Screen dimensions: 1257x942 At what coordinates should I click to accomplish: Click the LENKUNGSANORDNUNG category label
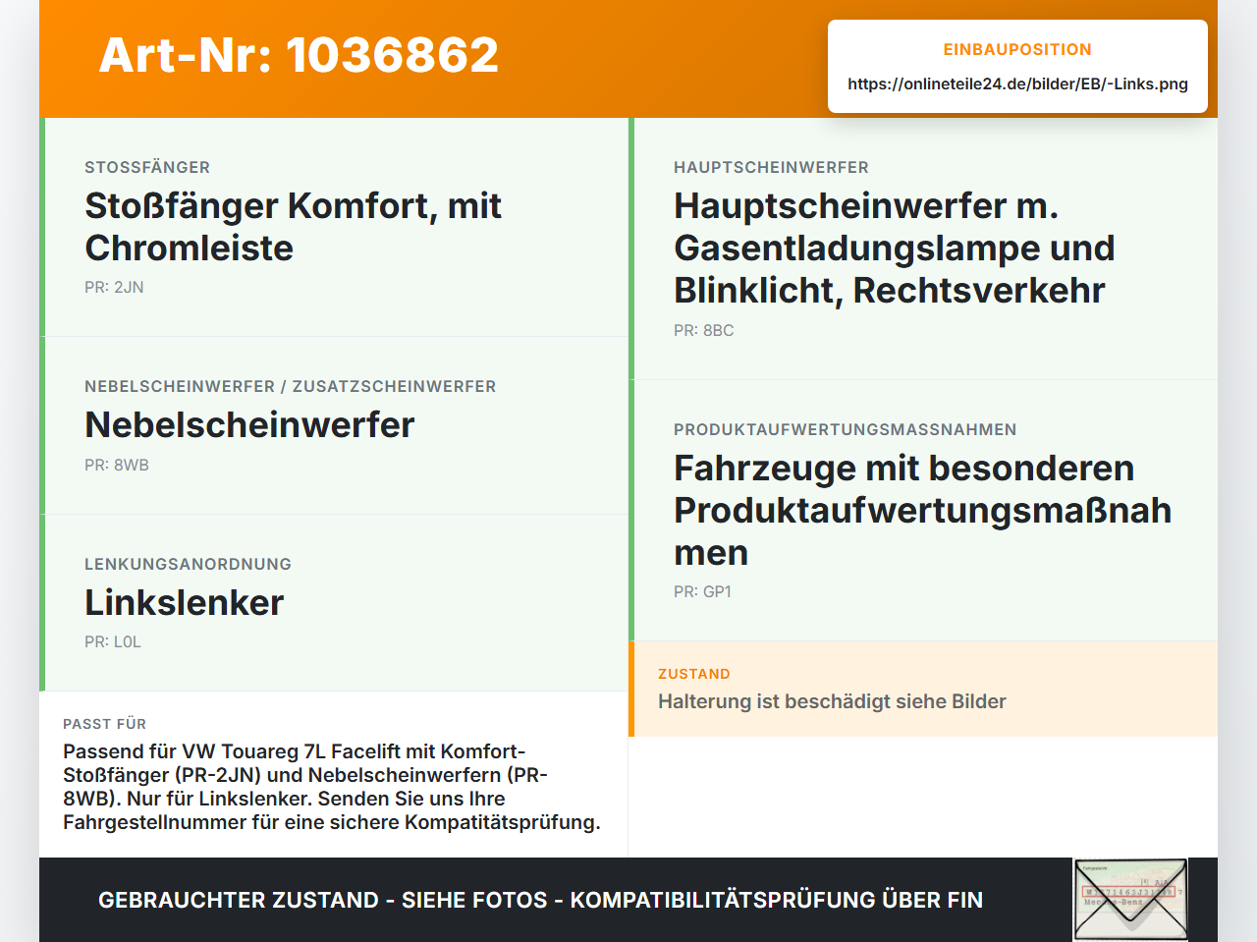188,564
